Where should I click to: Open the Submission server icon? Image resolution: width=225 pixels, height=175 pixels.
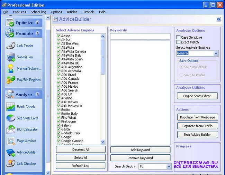(11, 57)
